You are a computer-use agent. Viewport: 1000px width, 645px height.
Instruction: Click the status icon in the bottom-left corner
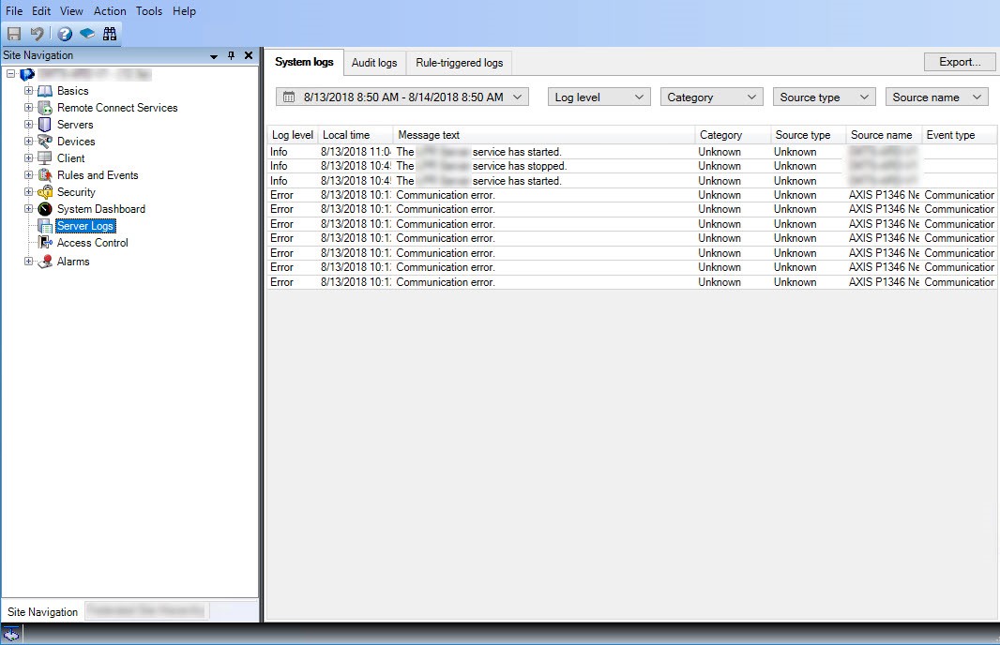(x=10, y=634)
